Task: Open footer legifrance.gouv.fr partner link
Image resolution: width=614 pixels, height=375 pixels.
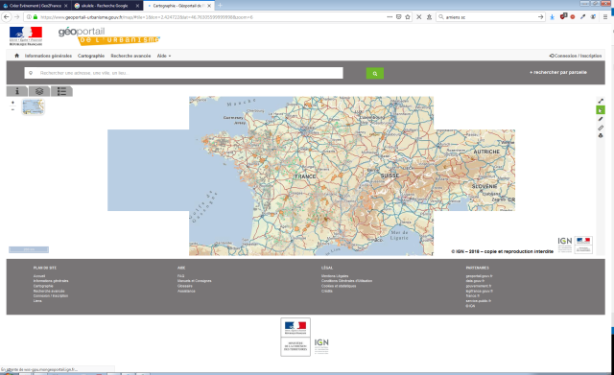Action: [x=480, y=291]
